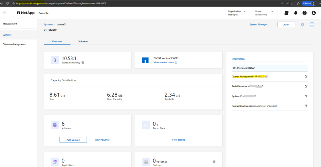Open the help question mark icon
Image resolution: width=321 pixels, height=167 pixels.
click(x=304, y=13)
